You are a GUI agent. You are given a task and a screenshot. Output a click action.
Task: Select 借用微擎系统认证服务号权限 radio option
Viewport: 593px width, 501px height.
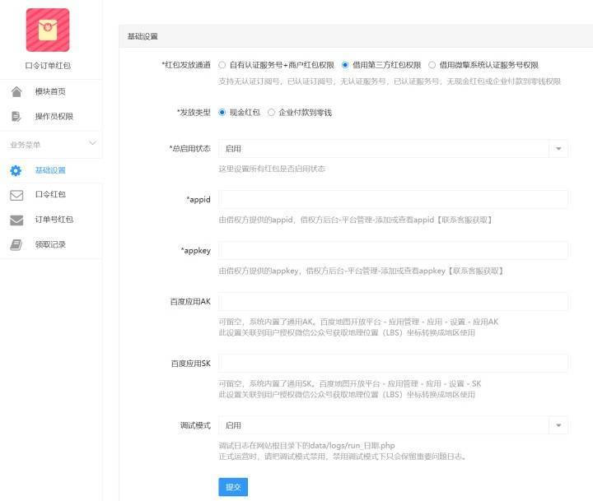(x=432, y=65)
